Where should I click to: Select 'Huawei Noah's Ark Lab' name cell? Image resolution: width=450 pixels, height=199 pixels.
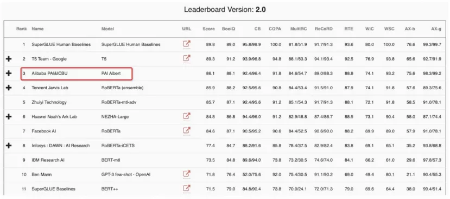(x=54, y=117)
